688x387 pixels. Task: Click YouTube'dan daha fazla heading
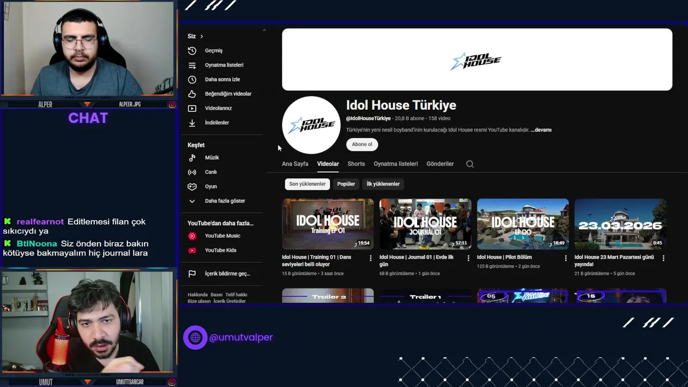[x=220, y=224]
